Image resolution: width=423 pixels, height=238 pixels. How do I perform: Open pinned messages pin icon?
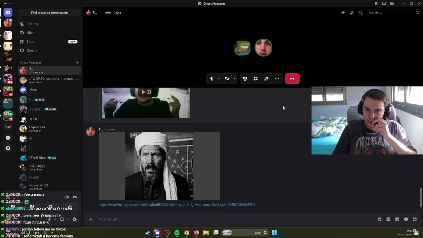click(343, 13)
